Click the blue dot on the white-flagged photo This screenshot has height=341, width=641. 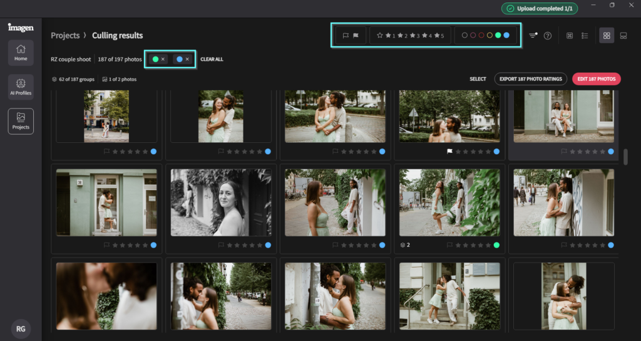pos(496,152)
